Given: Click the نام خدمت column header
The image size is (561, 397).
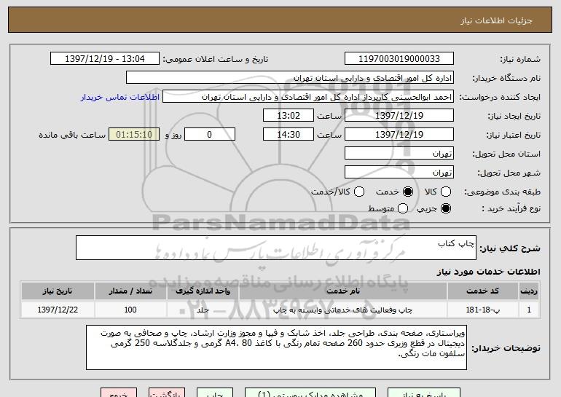Looking at the screenshot, I should pyautogui.click(x=342, y=291).
